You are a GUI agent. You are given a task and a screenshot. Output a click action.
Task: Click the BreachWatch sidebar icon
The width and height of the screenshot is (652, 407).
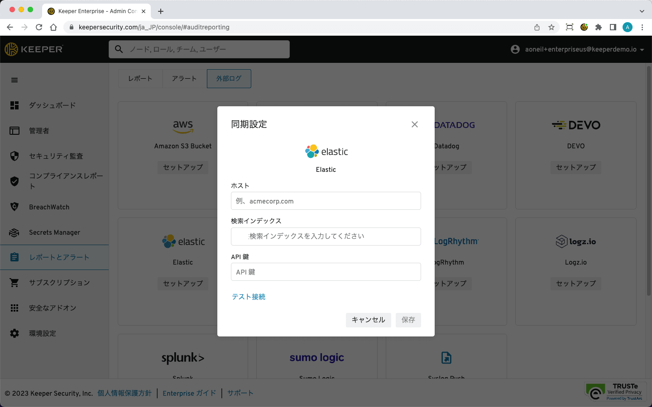click(x=14, y=207)
